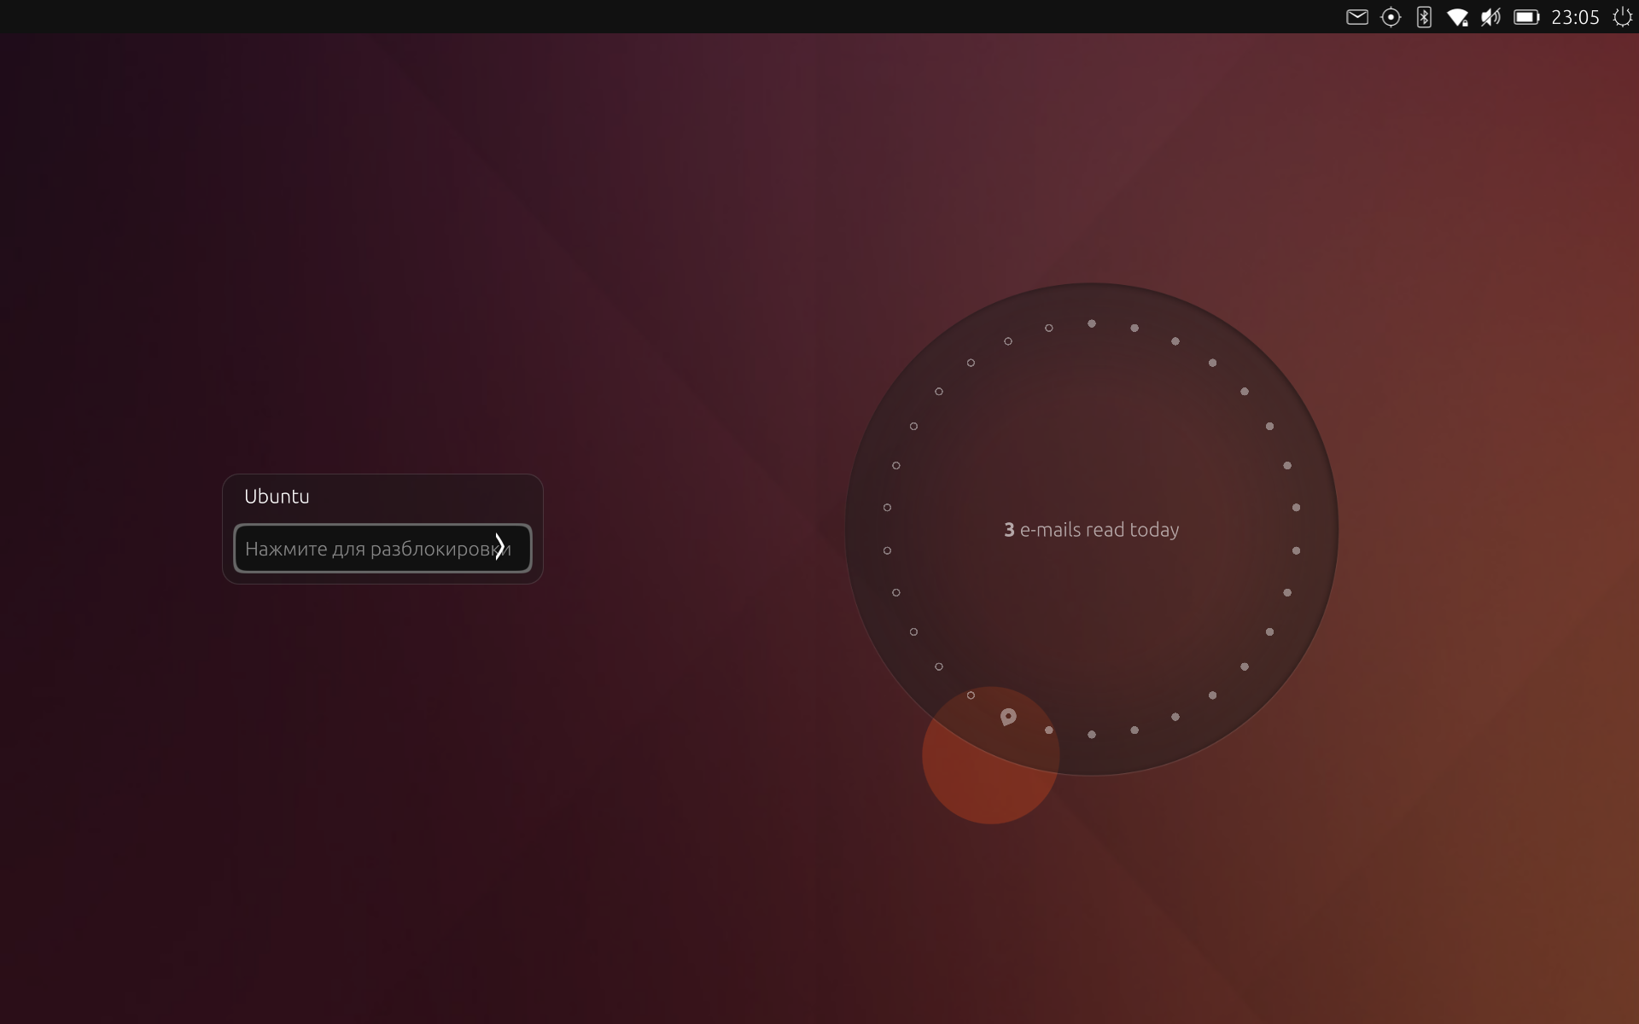Open the secured Wi-Fi network indicator
This screenshot has width=1639, height=1024.
click(x=1457, y=17)
